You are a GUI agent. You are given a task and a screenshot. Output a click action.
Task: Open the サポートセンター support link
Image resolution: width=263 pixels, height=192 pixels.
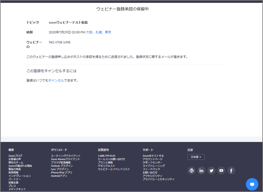coord(152,162)
